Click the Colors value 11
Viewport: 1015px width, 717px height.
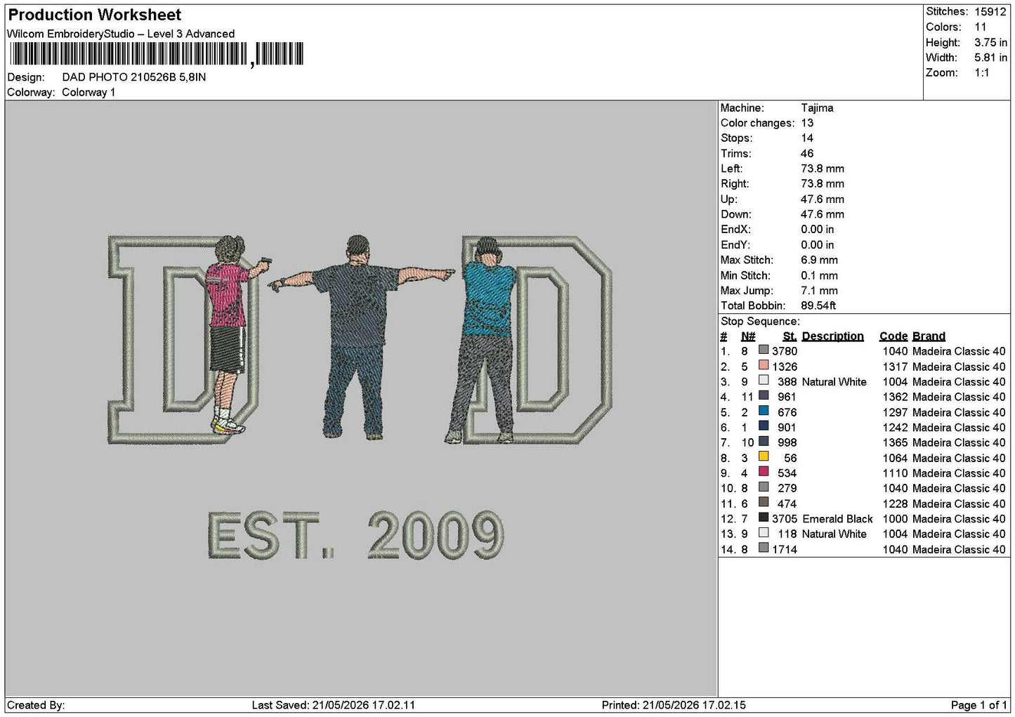coord(981,27)
